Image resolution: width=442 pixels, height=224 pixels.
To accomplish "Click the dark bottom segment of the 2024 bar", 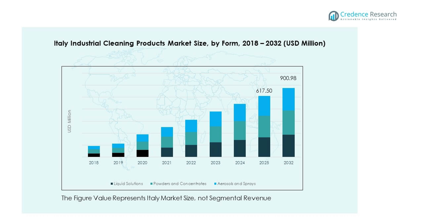I will point(240,148).
